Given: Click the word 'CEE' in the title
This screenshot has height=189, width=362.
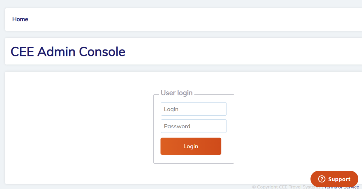Looking at the screenshot, I should tap(22, 52).
